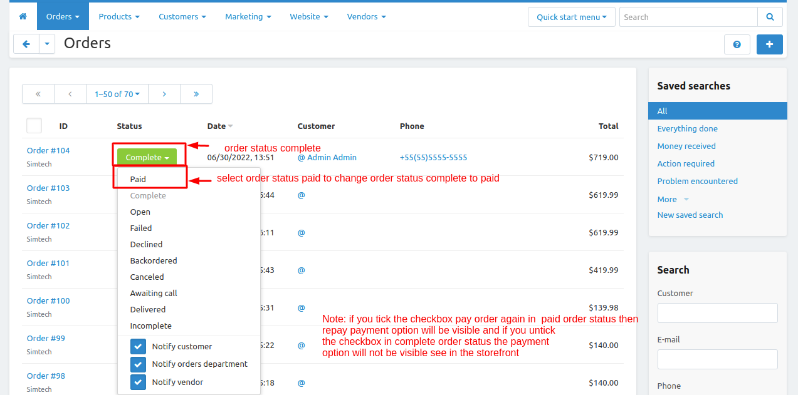The image size is (798, 395).
Task: Jump to the last page of orders
Action: tap(196, 94)
